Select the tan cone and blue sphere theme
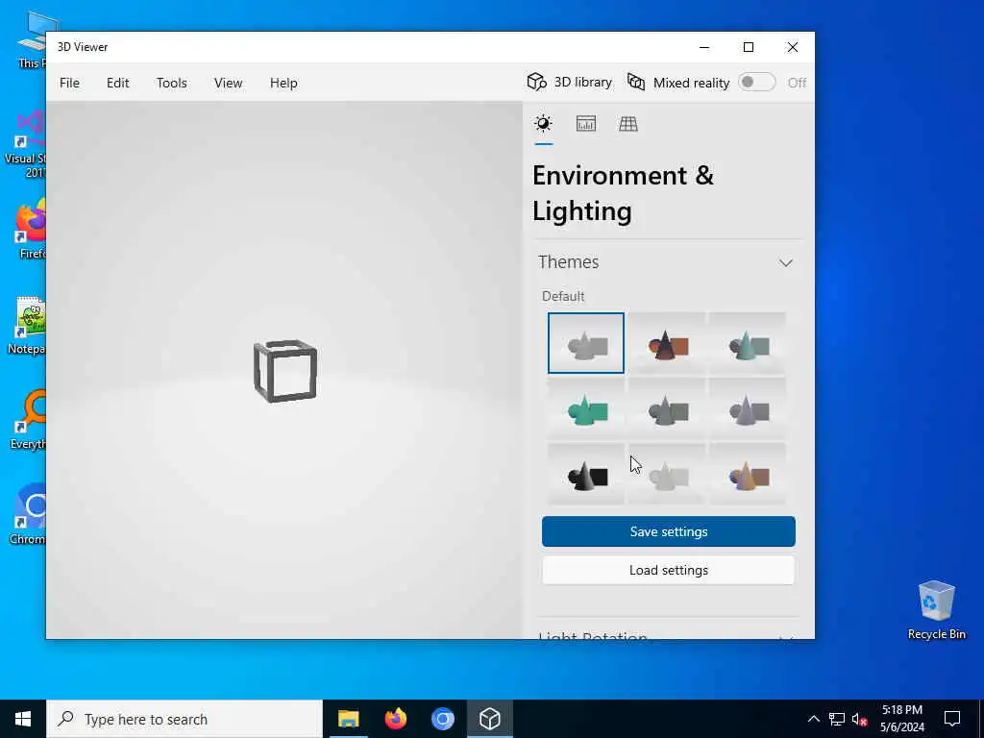Screen dimensions: 984x738 [748, 474]
